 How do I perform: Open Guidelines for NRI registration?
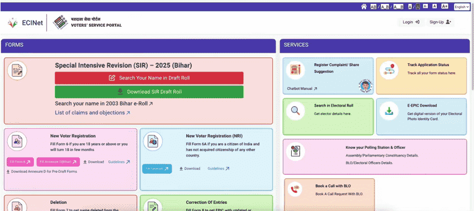pos(218,169)
